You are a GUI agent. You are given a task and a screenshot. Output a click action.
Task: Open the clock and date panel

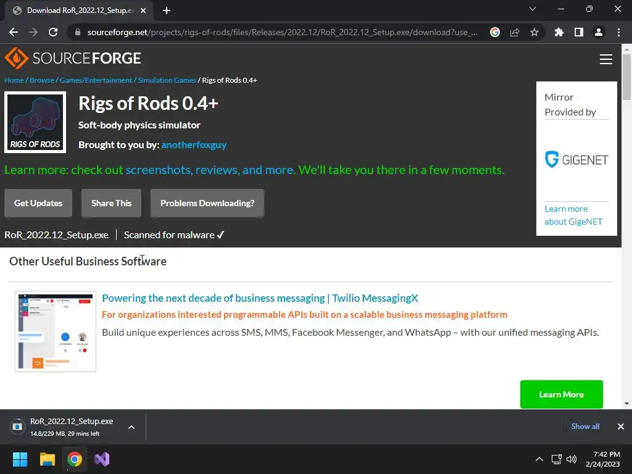603,459
